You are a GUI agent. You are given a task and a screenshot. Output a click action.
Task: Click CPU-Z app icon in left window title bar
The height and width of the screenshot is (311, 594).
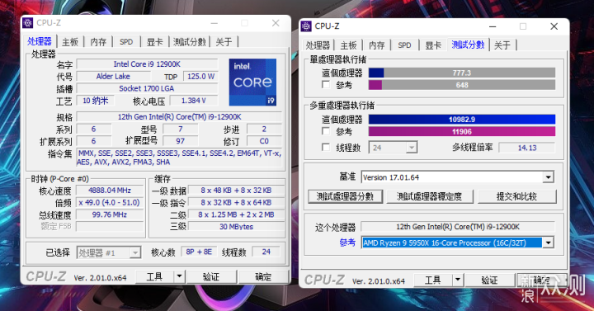tap(28, 23)
